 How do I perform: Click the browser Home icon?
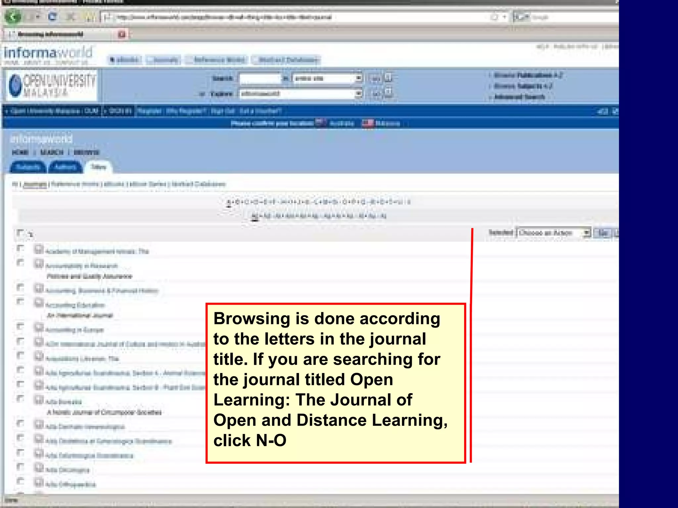click(x=90, y=17)
